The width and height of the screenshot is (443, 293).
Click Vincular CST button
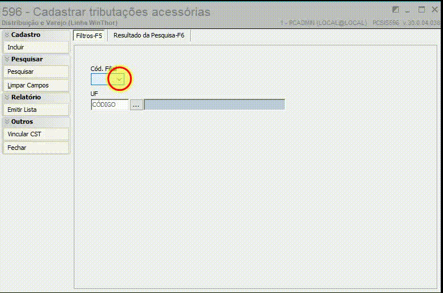[36, 134]
